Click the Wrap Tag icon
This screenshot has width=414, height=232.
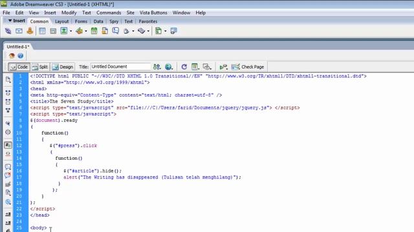(8, 184)
